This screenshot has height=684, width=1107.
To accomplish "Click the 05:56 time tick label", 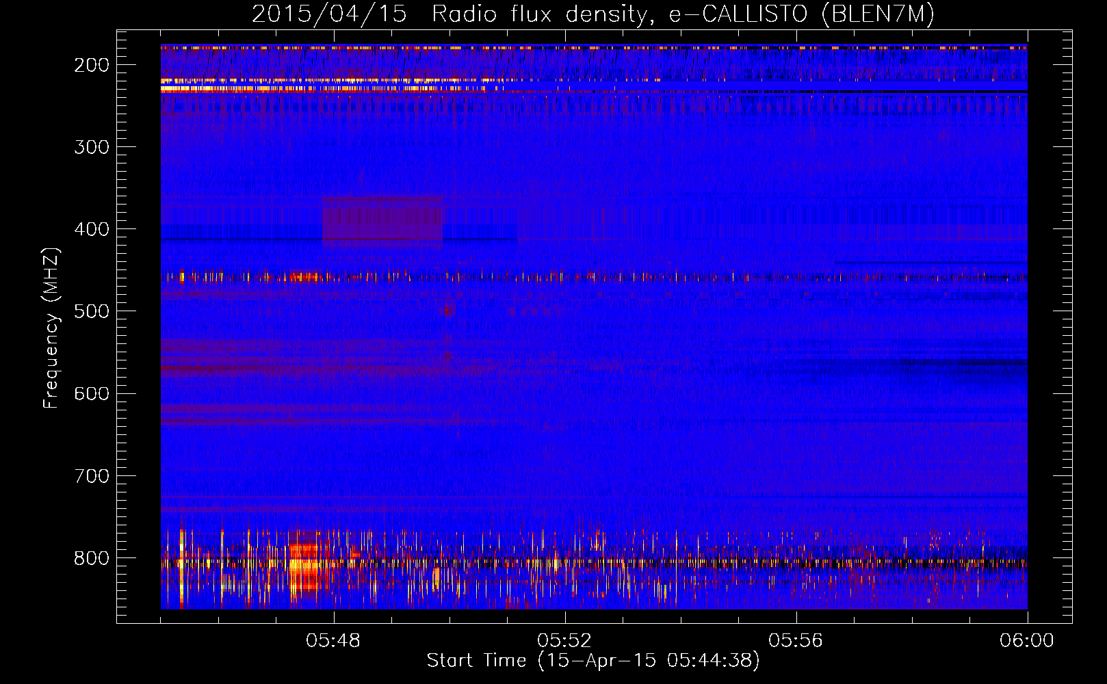I will click(x=796, y=641).
